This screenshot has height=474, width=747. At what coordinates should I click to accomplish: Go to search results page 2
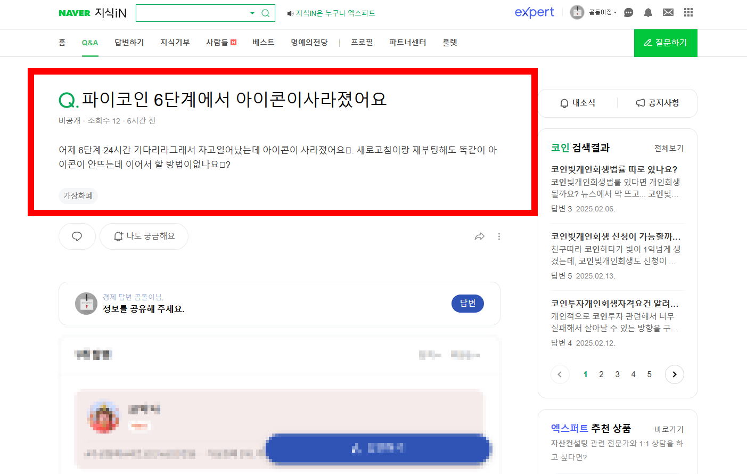pyautogui.click(x=602, y=374)
